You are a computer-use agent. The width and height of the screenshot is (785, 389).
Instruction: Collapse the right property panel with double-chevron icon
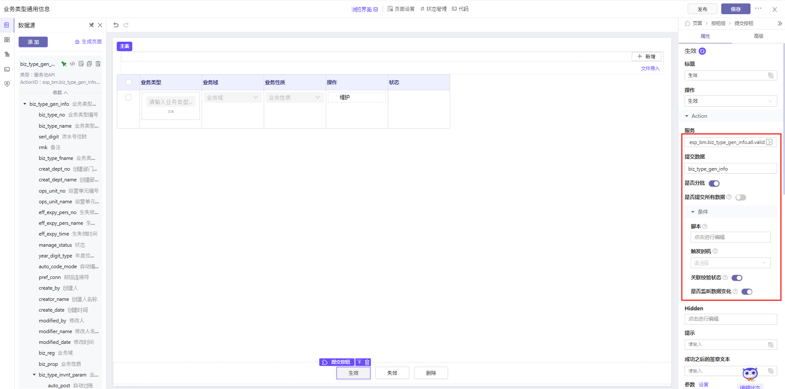point(779,23)
